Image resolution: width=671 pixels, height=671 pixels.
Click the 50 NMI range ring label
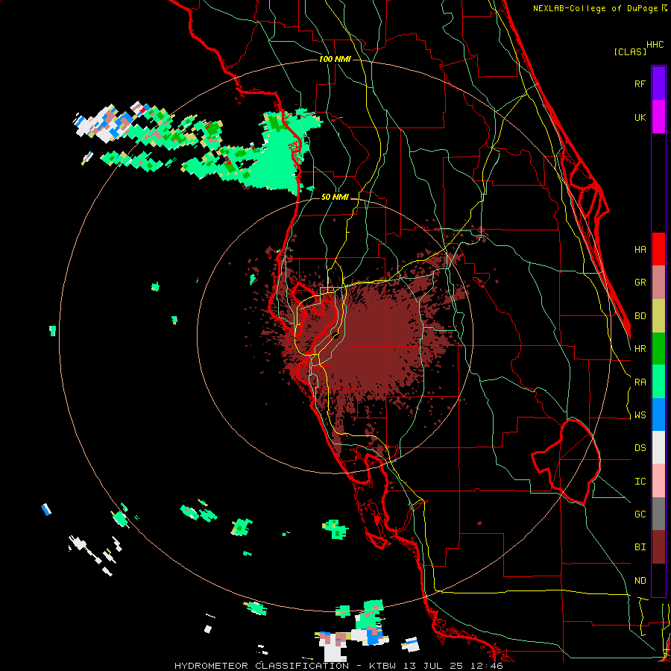pos(335,198)
